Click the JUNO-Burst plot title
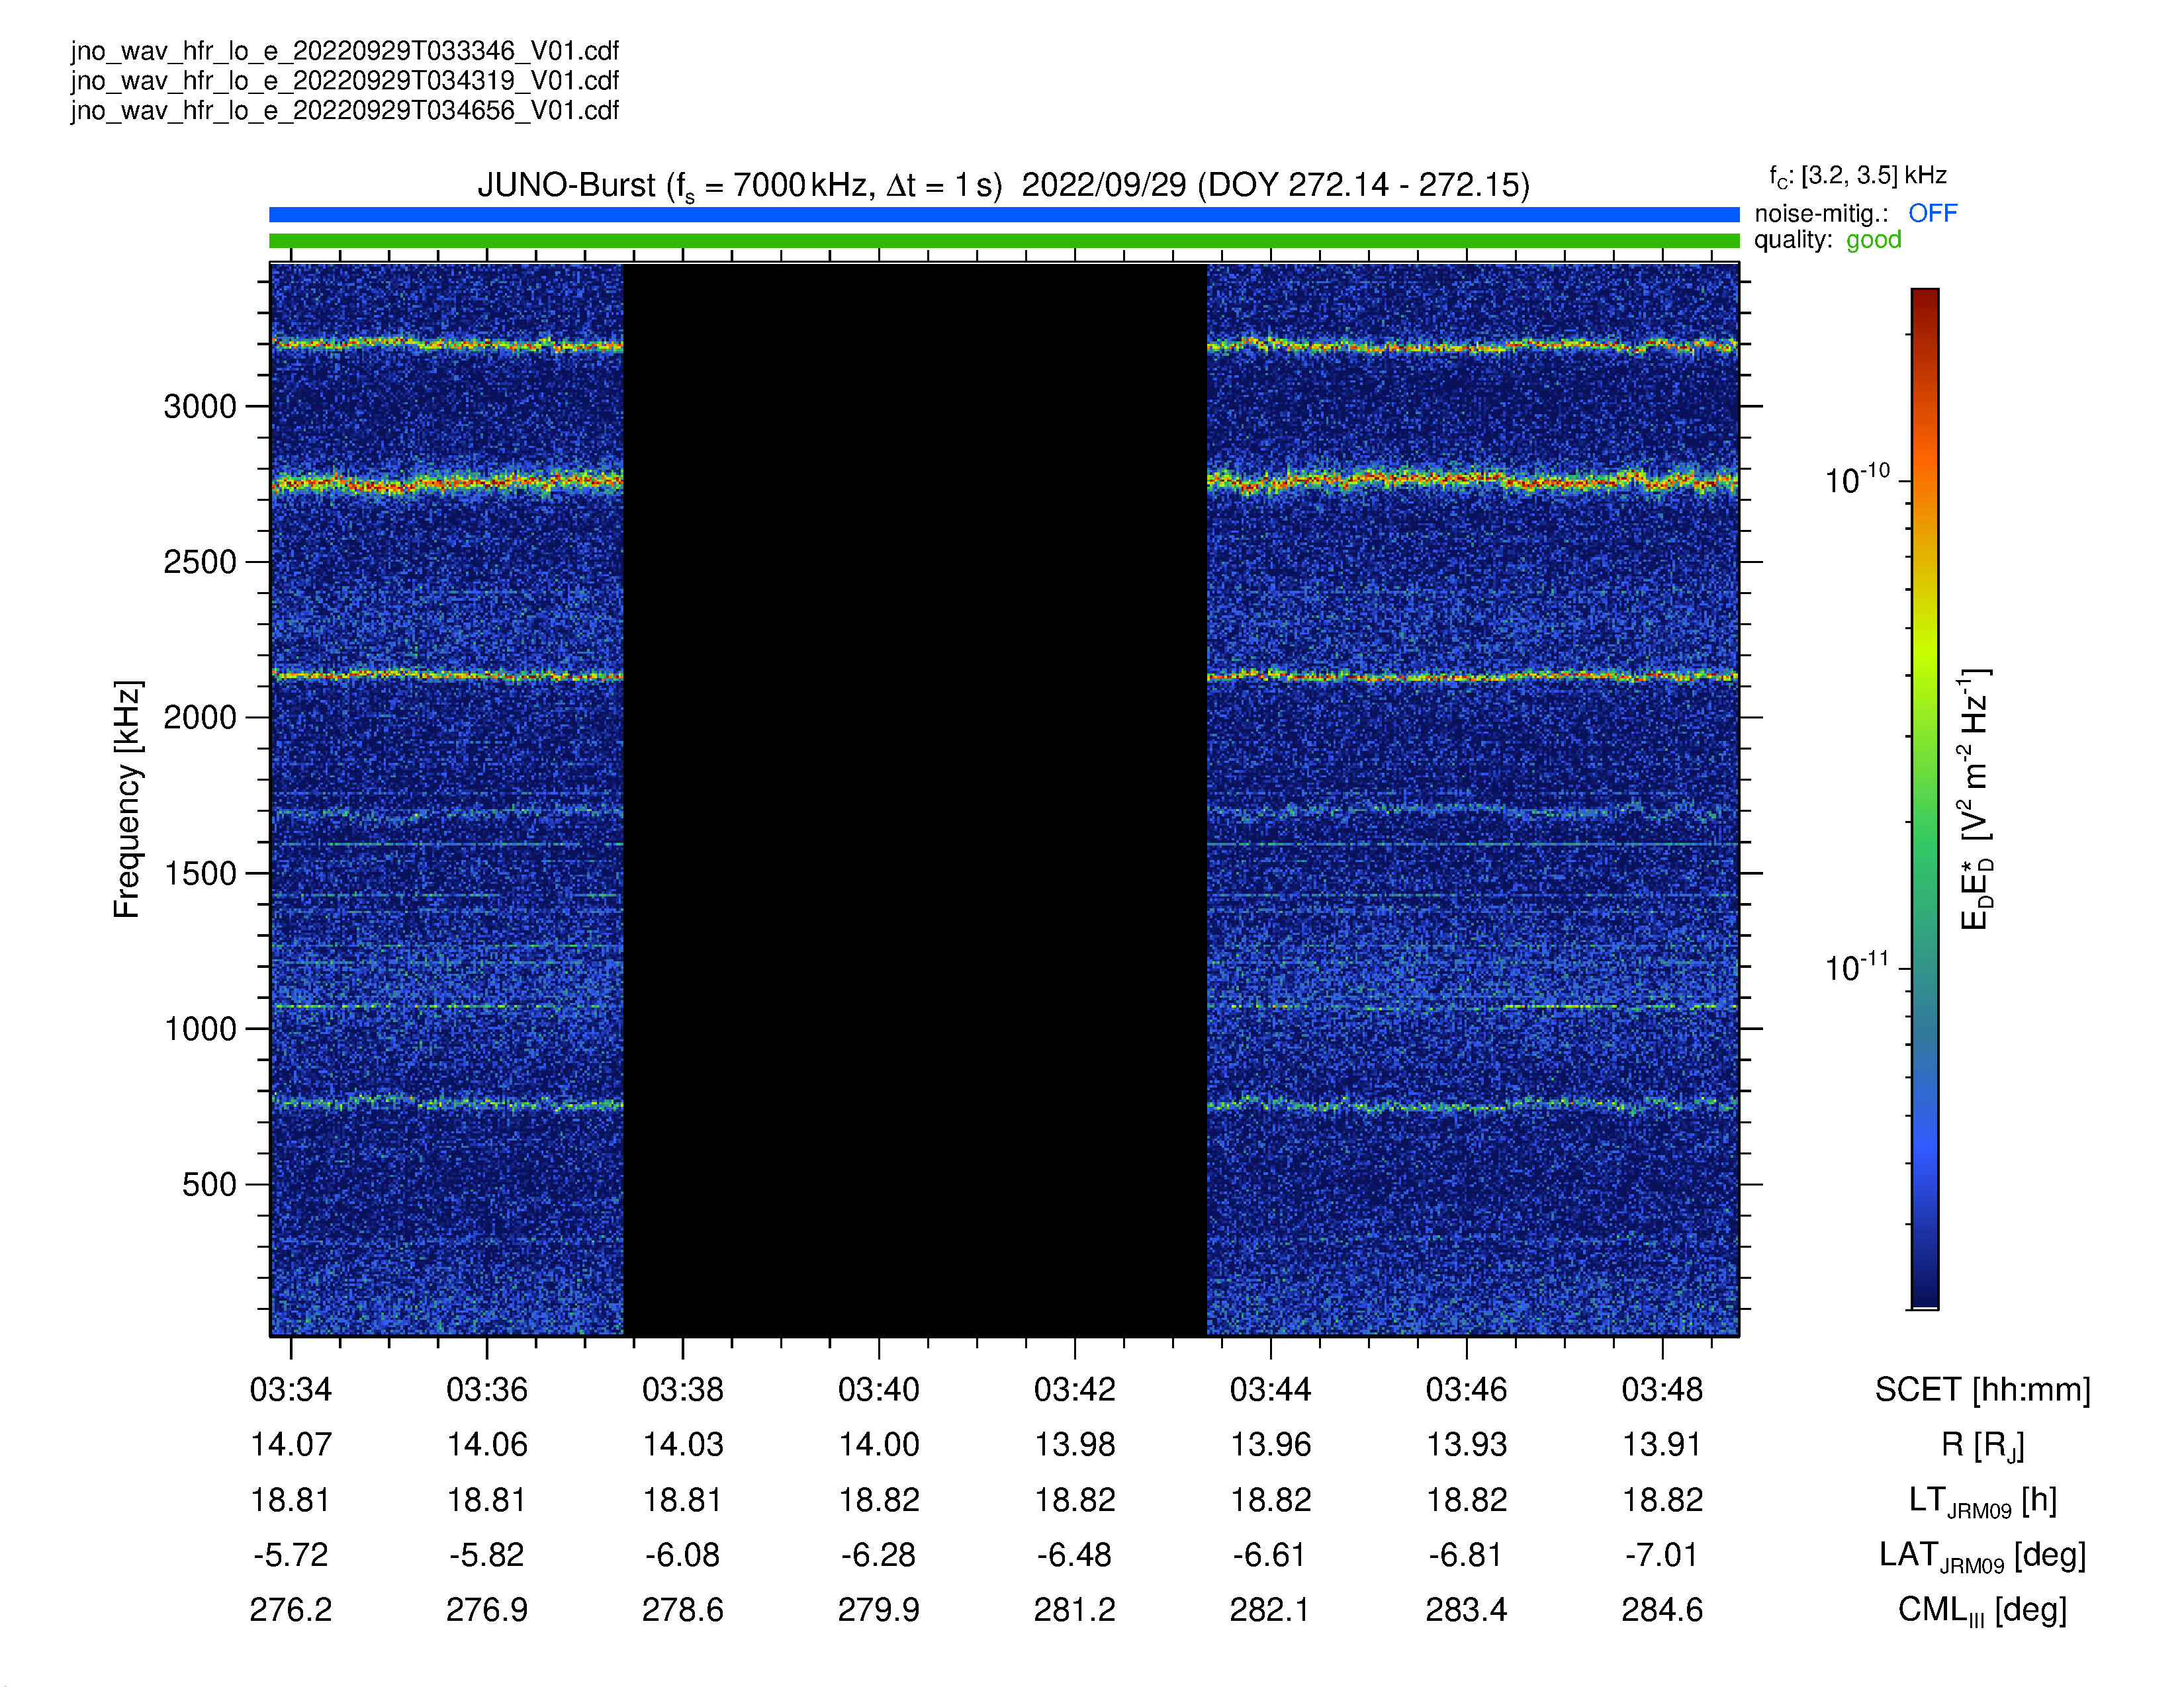 coord(1003,186)
